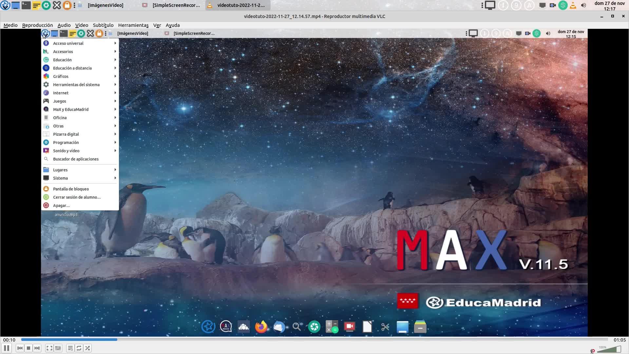Click the system tray speaker volume icon
The image size is (629, 354).
583,5
